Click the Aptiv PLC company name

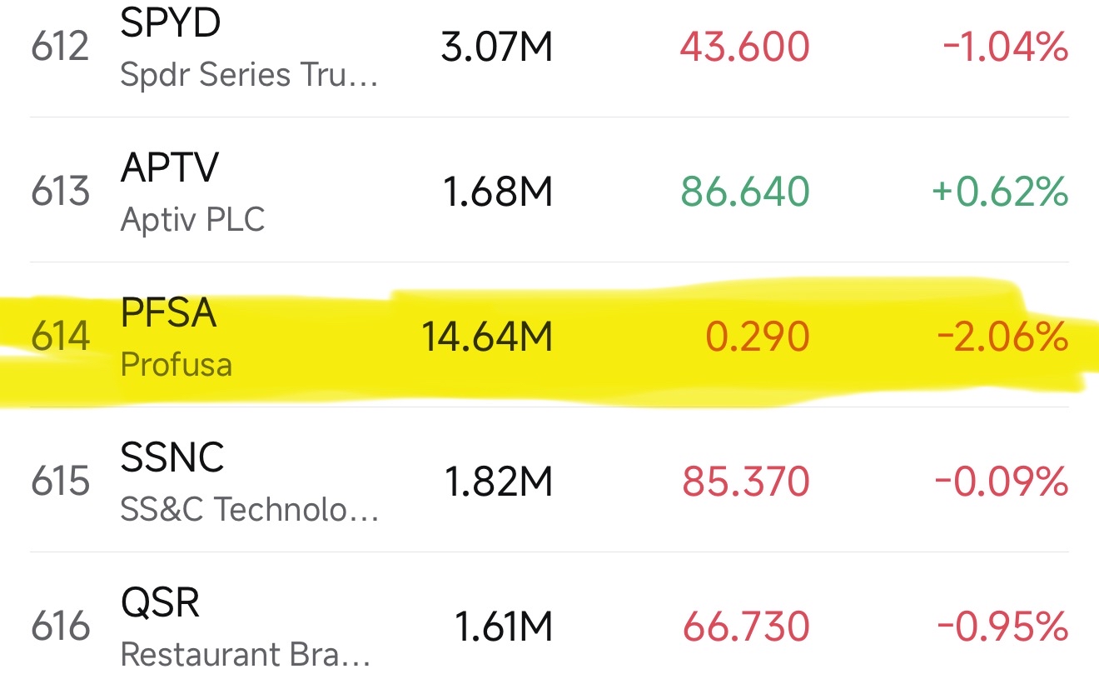[x=192, y=220]
